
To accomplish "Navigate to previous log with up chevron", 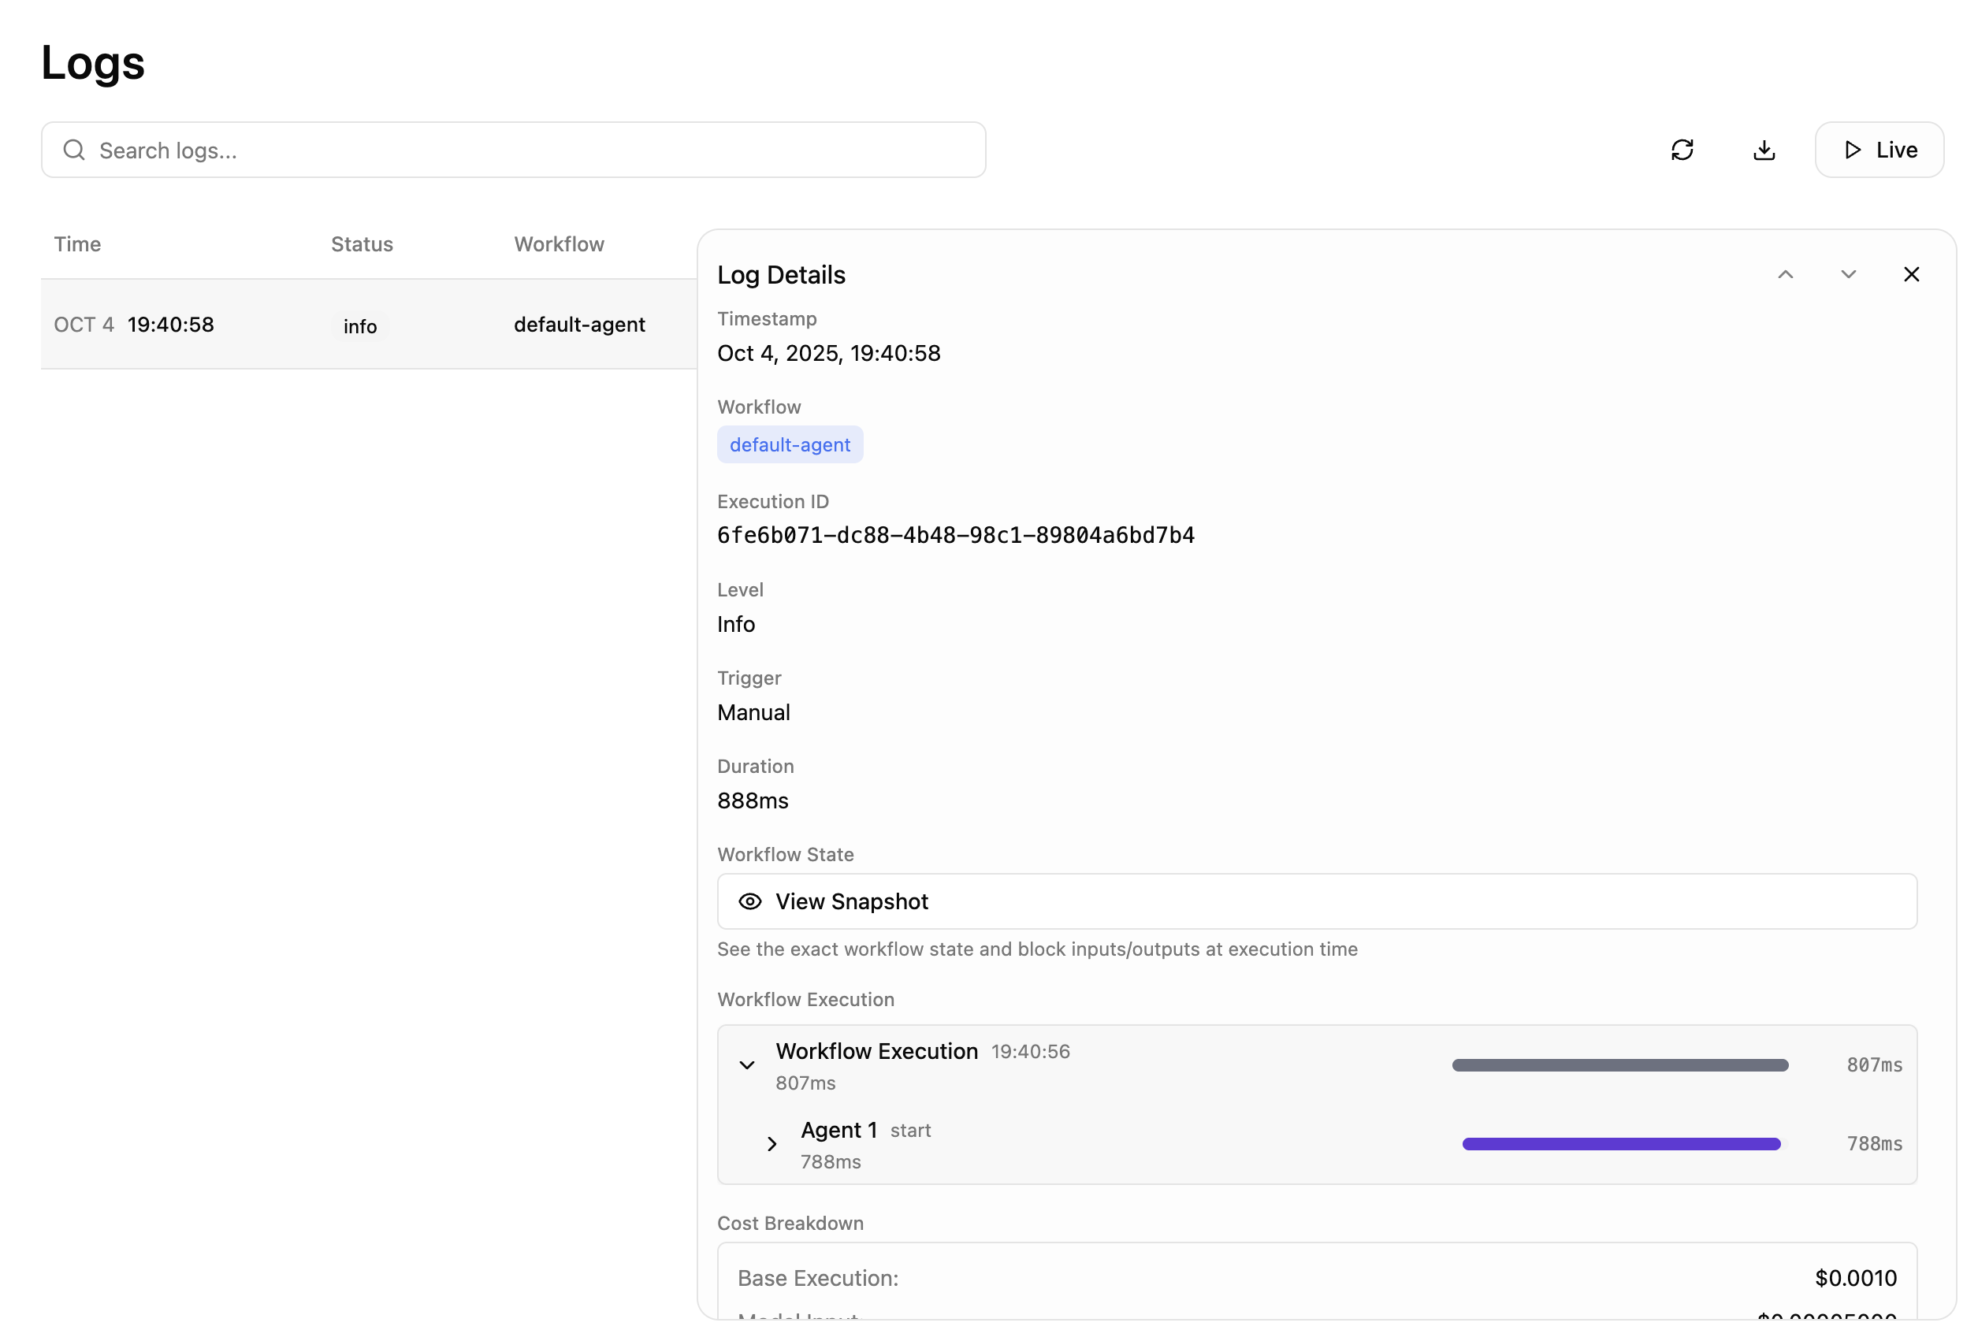I will click(x=1787, y=274).
